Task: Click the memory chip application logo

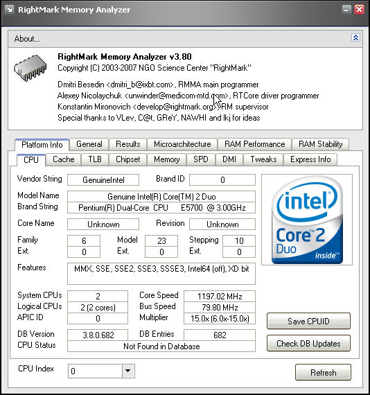Action: point(30,68)
